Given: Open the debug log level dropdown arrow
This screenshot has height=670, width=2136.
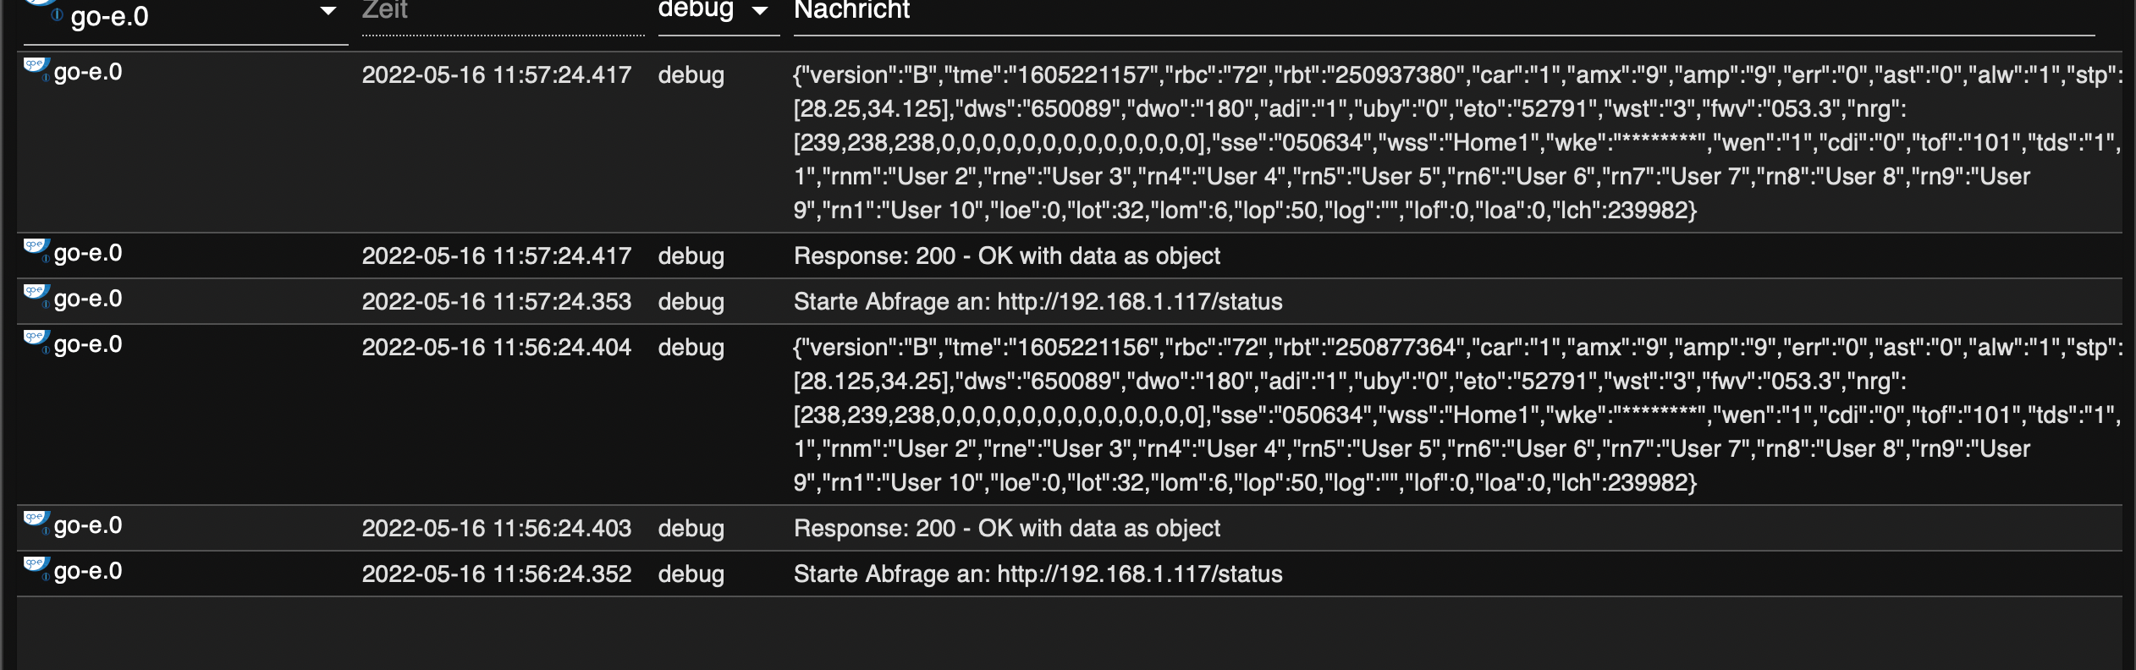Looking at the screenshot, I should tap(760, 11).
